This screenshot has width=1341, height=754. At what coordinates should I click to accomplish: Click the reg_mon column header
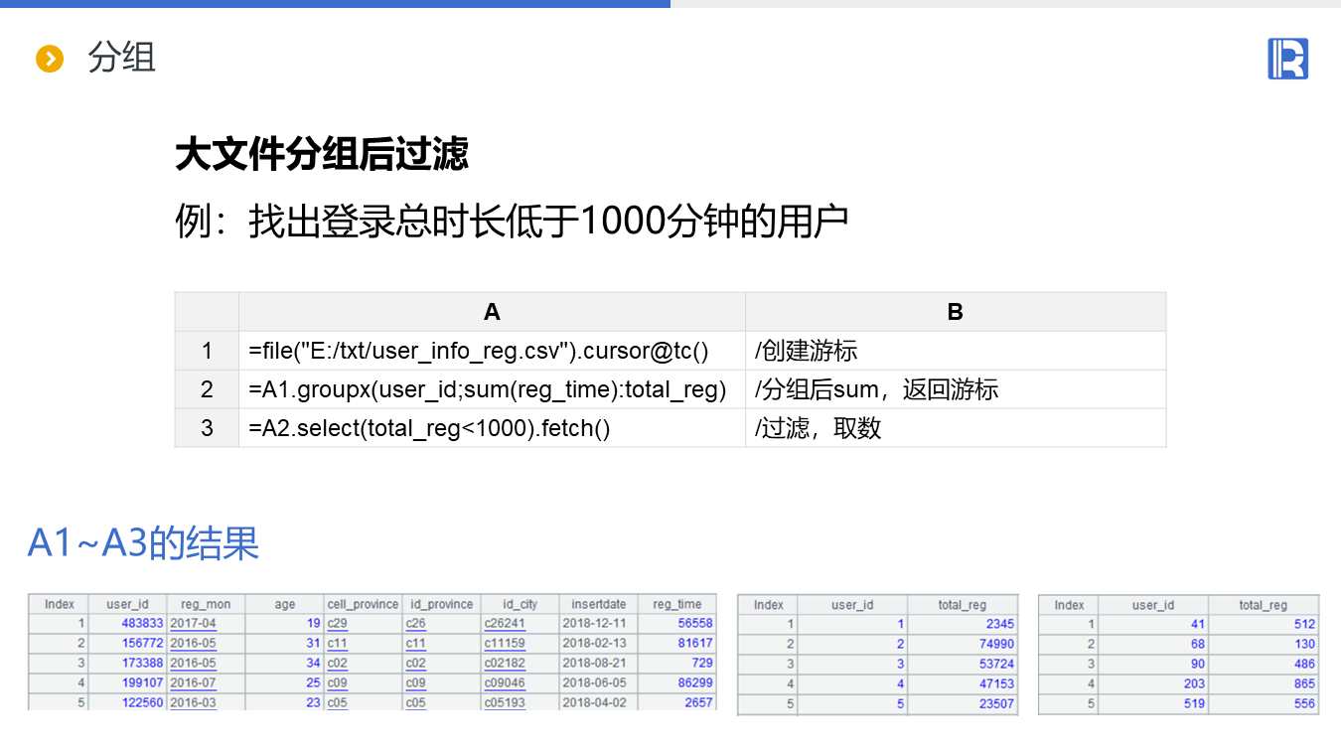coord(206,604)
